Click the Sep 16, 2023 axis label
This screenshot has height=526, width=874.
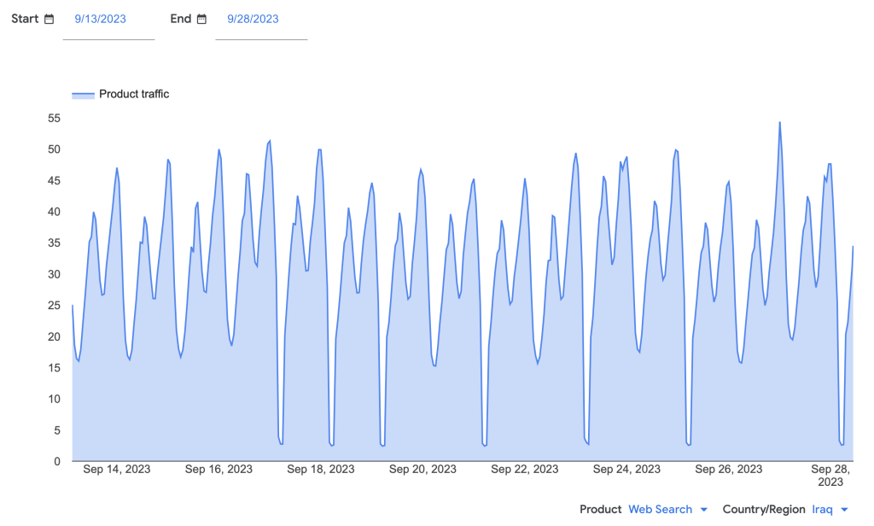(x=218, y=469)
